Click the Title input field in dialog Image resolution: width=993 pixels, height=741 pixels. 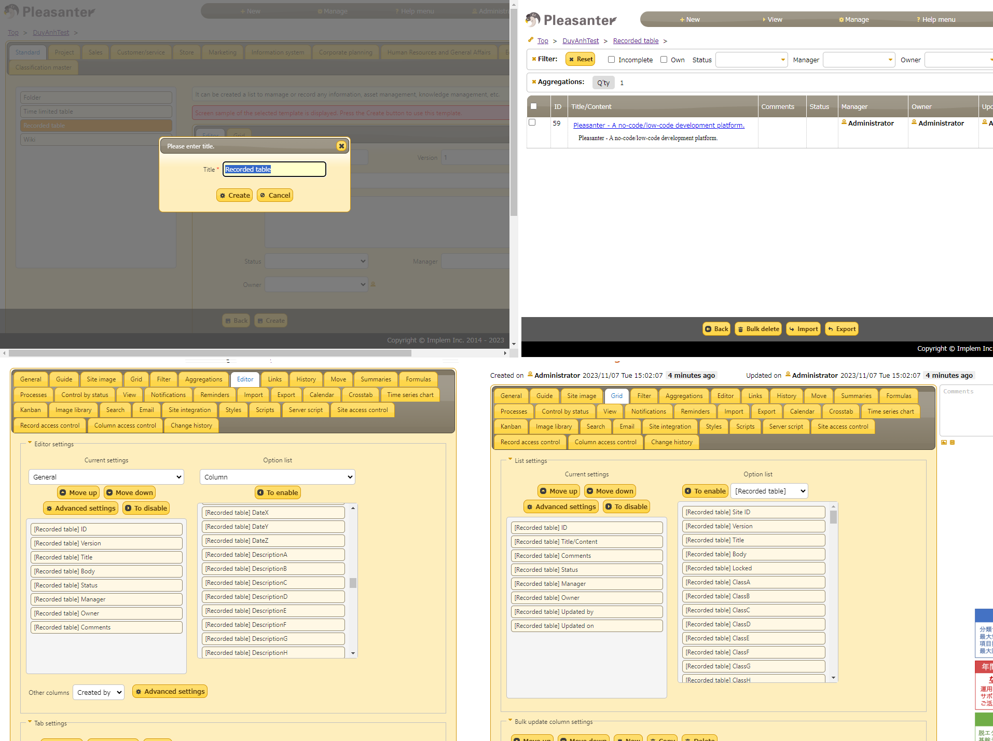pos(274,169)
